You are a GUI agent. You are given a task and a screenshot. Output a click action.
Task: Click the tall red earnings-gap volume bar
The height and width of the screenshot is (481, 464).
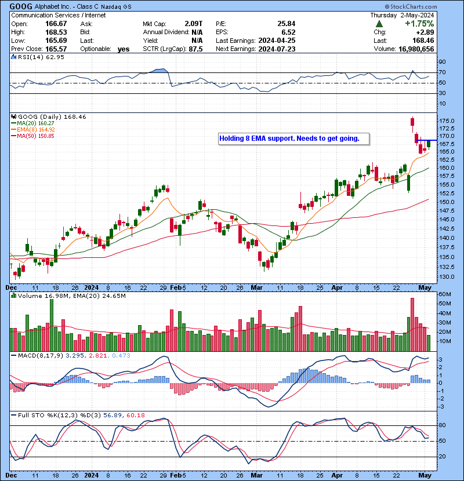click(412, 325)
